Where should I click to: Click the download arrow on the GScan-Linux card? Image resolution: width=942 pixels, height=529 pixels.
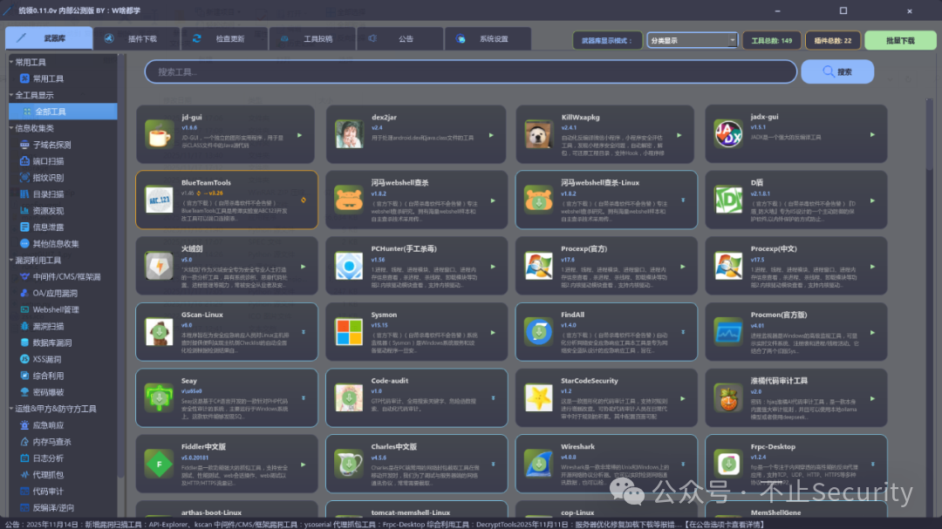coord(304,332)
